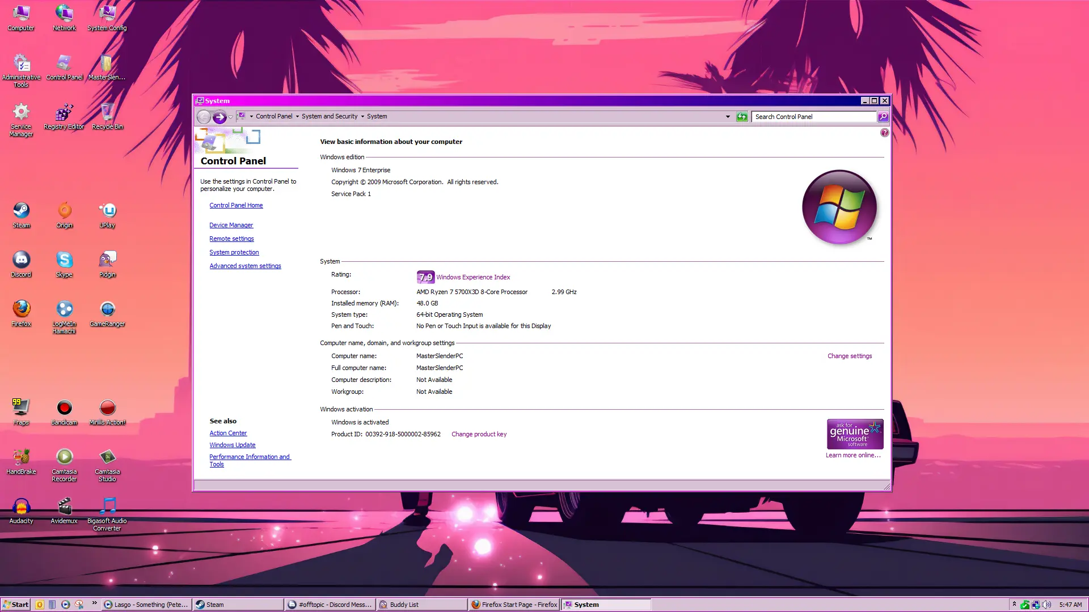Open Action Center link
Screen dimensions: 1089x612
pos(228,433)
